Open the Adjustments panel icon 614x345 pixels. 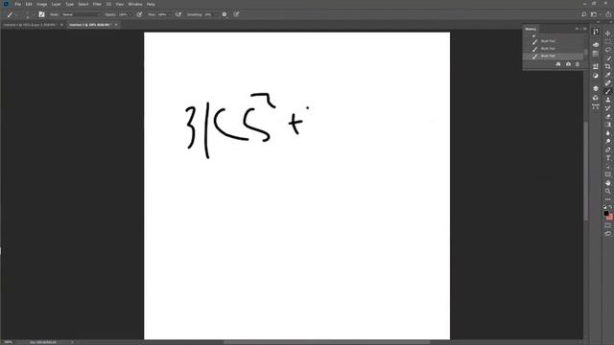596,76
